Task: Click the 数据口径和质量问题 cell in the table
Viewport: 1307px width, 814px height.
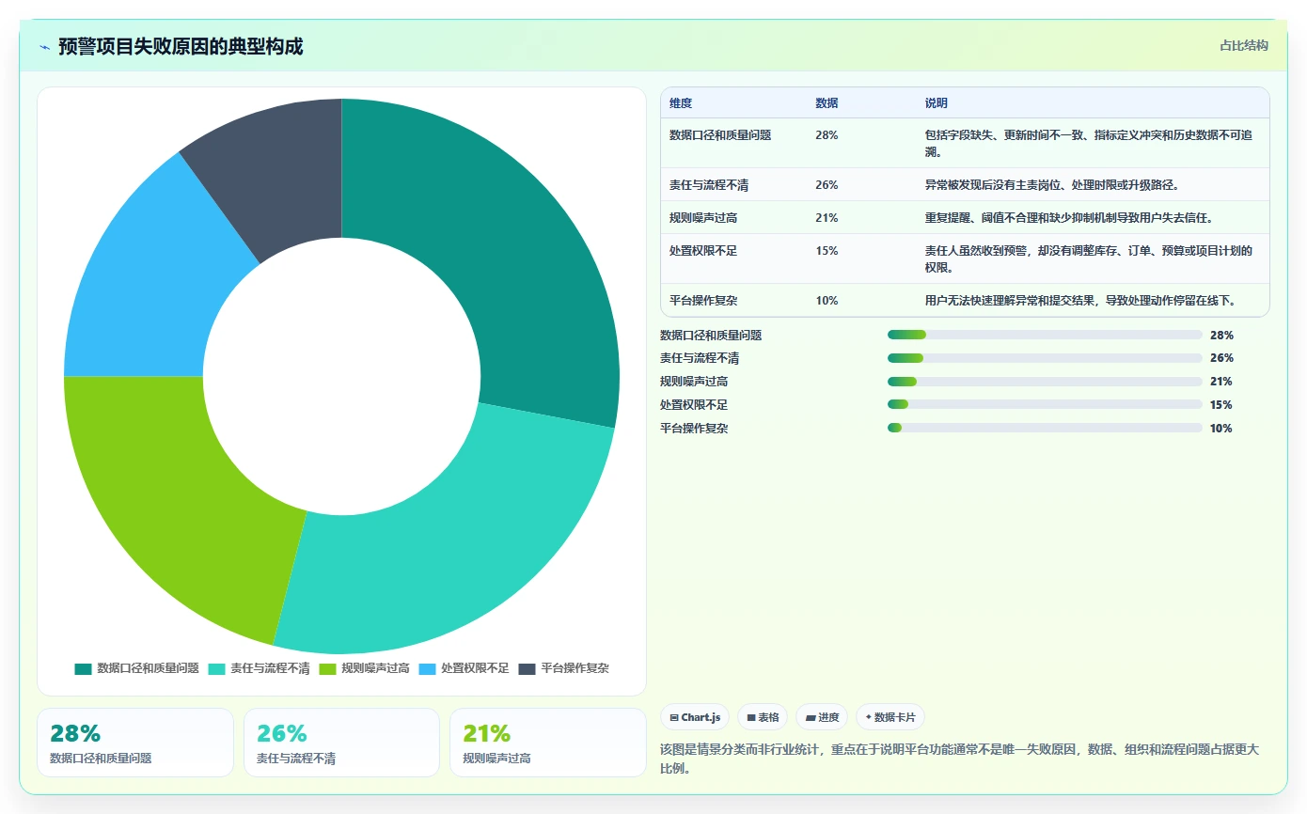Action: point(720,135)
